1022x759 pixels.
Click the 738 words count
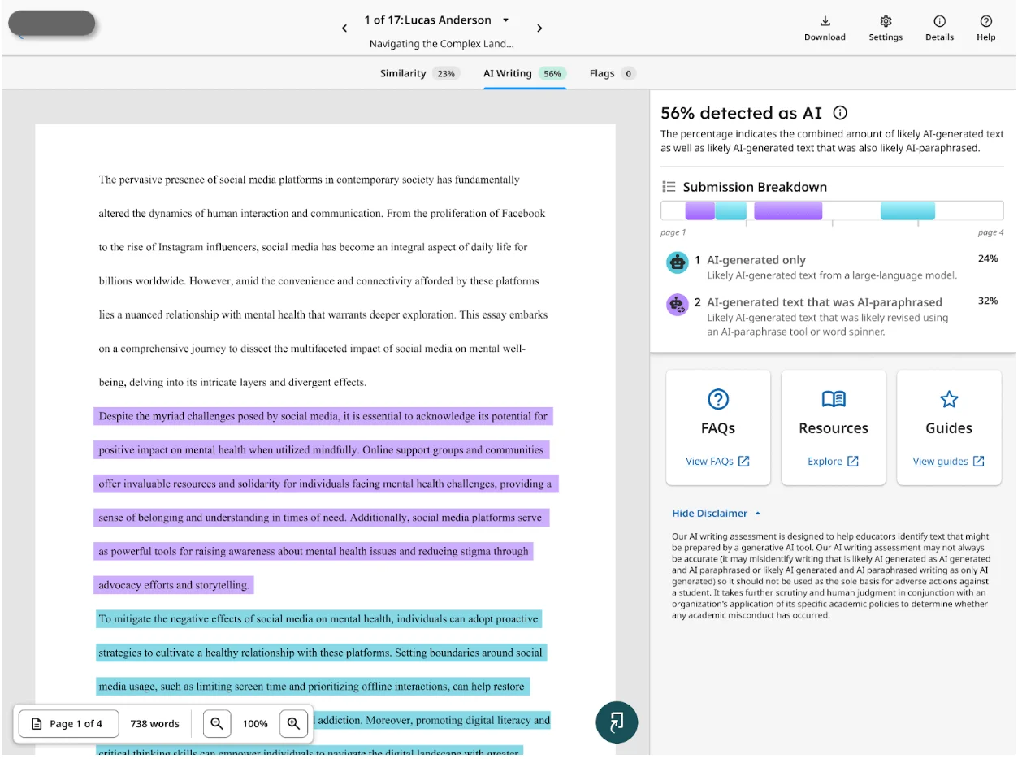[x=154, y=723]
